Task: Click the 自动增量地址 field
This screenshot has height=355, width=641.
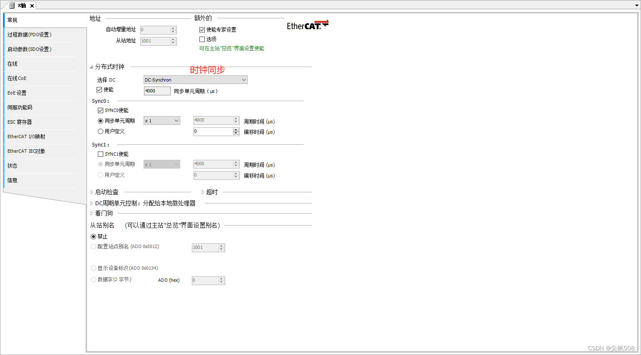Action: [155, 30]
